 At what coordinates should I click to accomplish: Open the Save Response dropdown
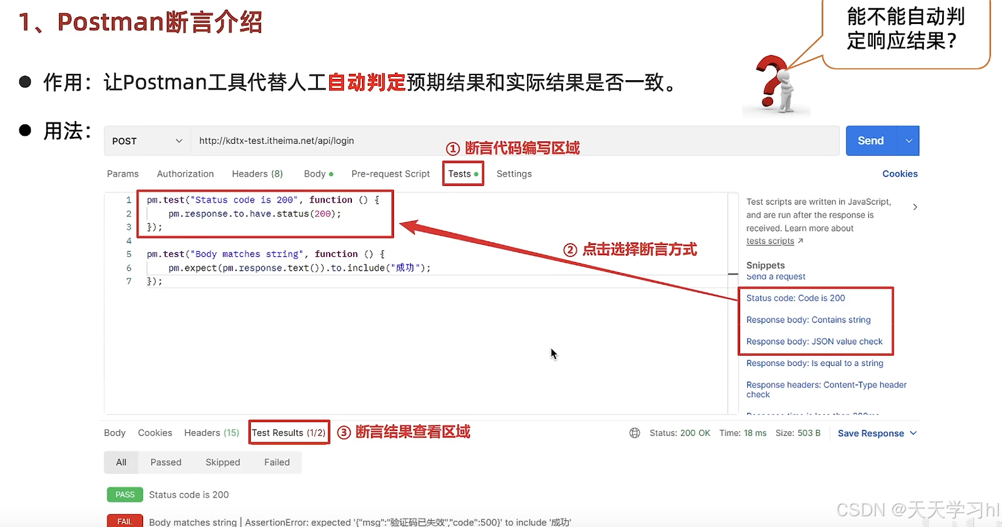877,433
